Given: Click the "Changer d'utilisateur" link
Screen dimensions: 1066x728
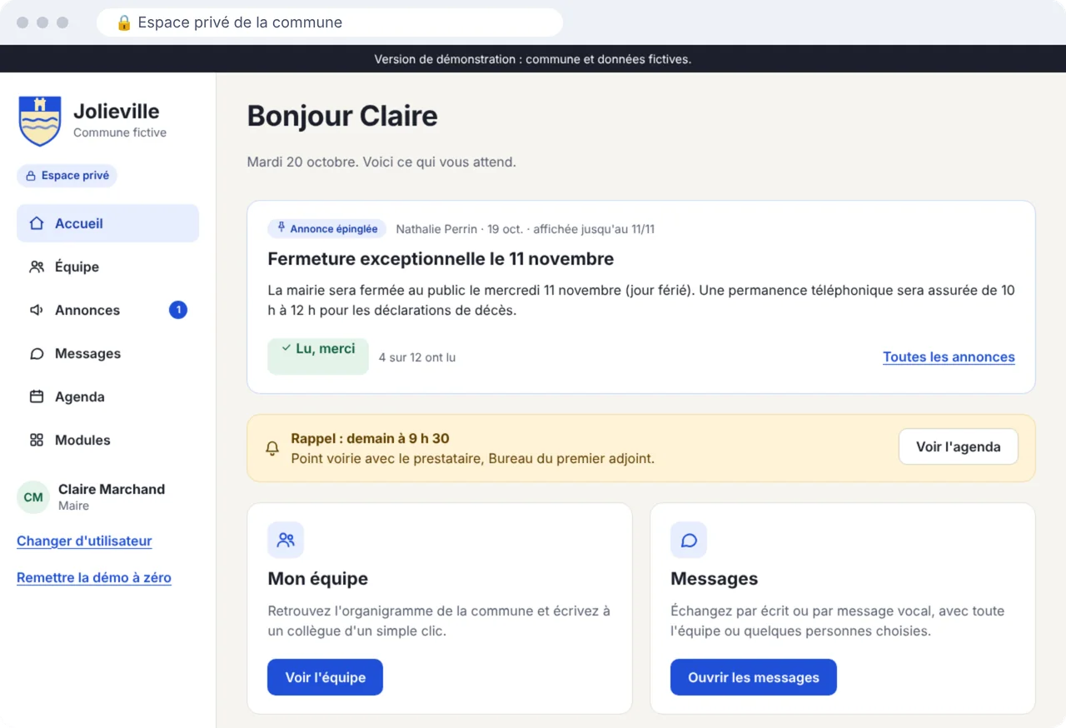Looking at the screenshot, I should 84,541.
